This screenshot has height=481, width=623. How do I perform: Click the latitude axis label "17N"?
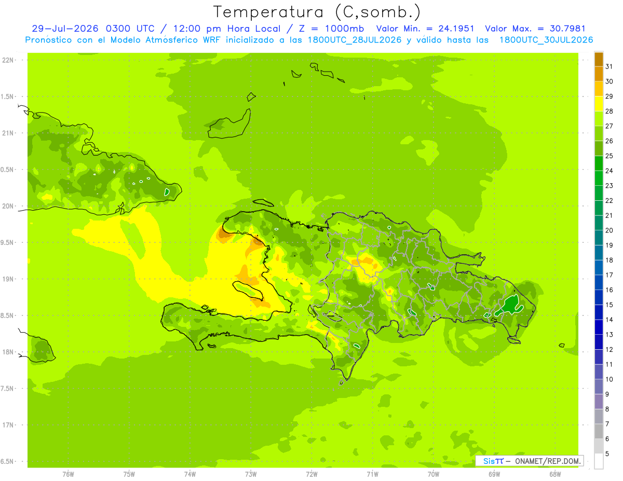click(7, 425)
